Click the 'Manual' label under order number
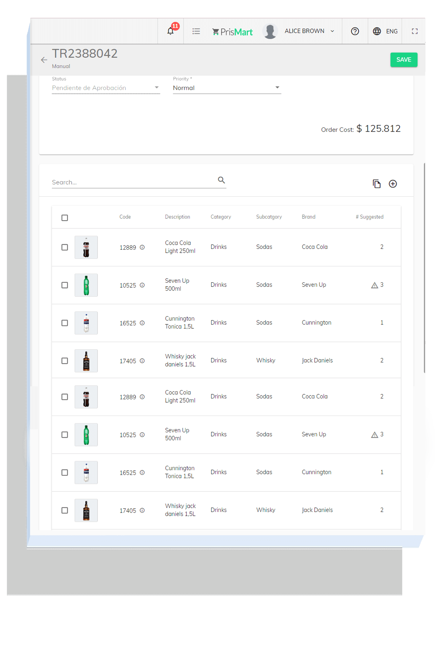Screen dimensions: 435x647 pos(61,66)
